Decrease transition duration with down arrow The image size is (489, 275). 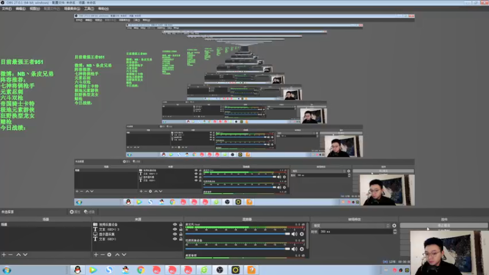point(395,233)
